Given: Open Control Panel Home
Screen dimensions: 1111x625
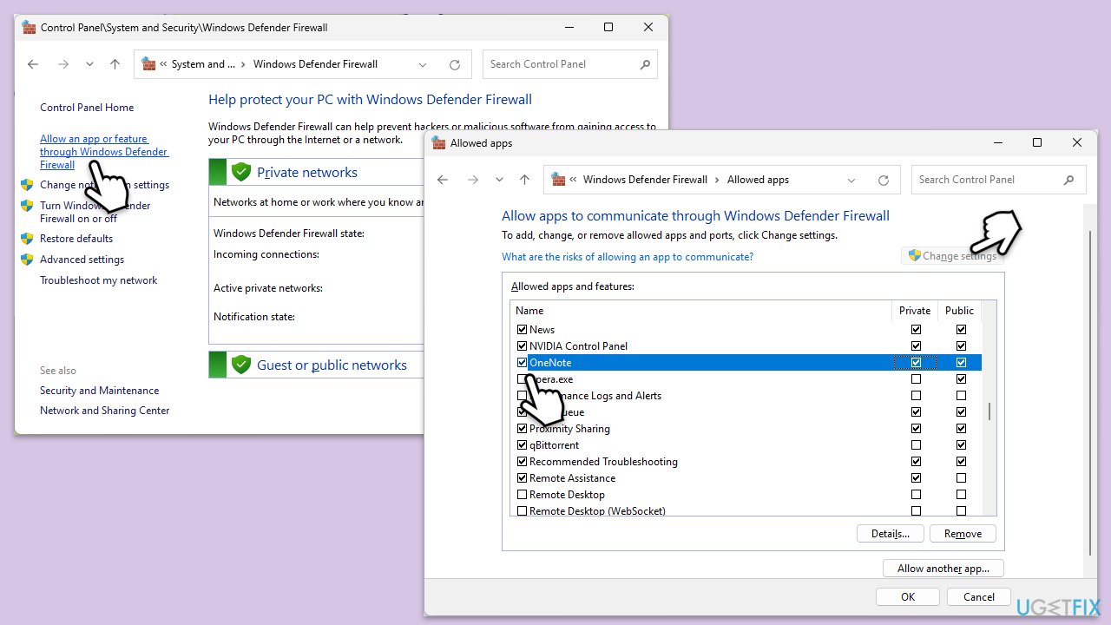Looking at the screenshot, I should [x=87, y=108].
